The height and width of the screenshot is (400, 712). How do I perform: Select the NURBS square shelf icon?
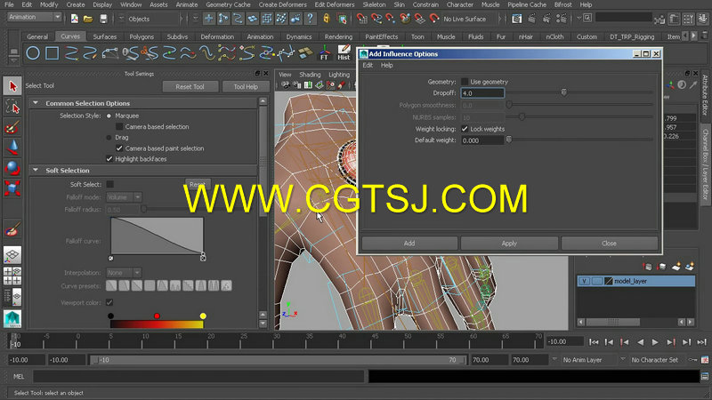pos(53,53)
